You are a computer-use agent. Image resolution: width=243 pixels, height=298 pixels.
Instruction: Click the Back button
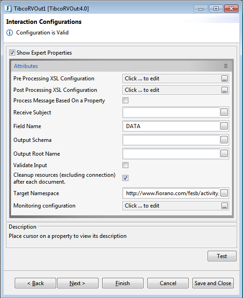point(35,283)
